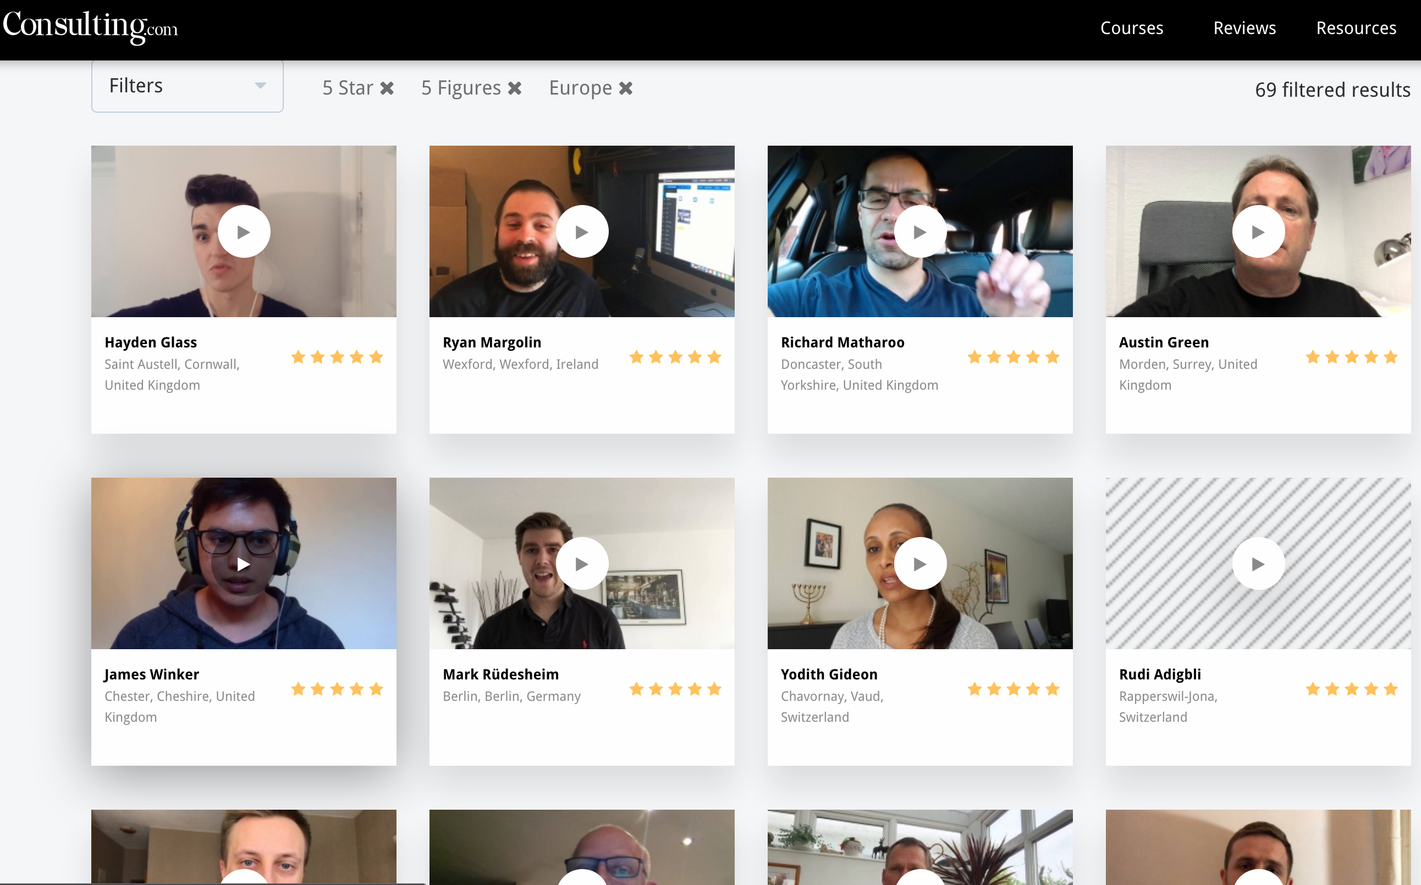Screen dimensions: 1421x885
Task: Click the Filters dropdown arrow
Action: click(261, 86)
